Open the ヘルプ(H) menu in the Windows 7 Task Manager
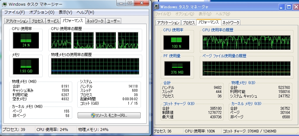 85,12
